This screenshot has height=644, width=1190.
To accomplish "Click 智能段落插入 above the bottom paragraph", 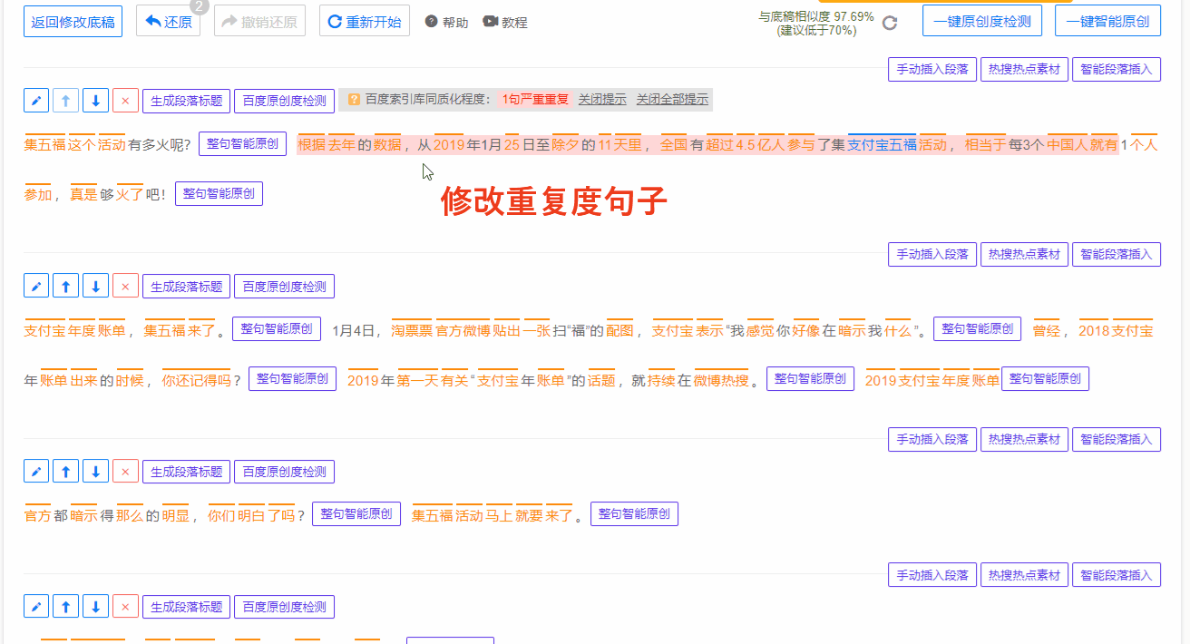I will tap(1117, 574).
